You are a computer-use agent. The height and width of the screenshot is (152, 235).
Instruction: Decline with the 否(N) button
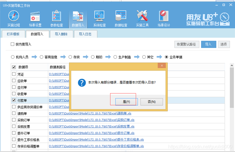(152, 102)
